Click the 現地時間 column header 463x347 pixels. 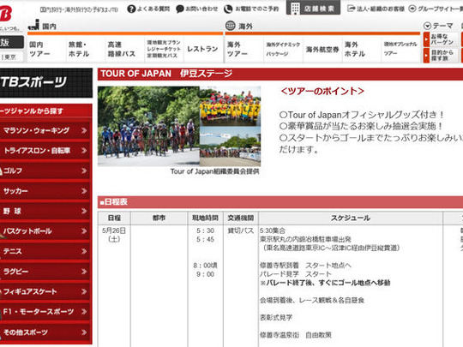point(205,218)
